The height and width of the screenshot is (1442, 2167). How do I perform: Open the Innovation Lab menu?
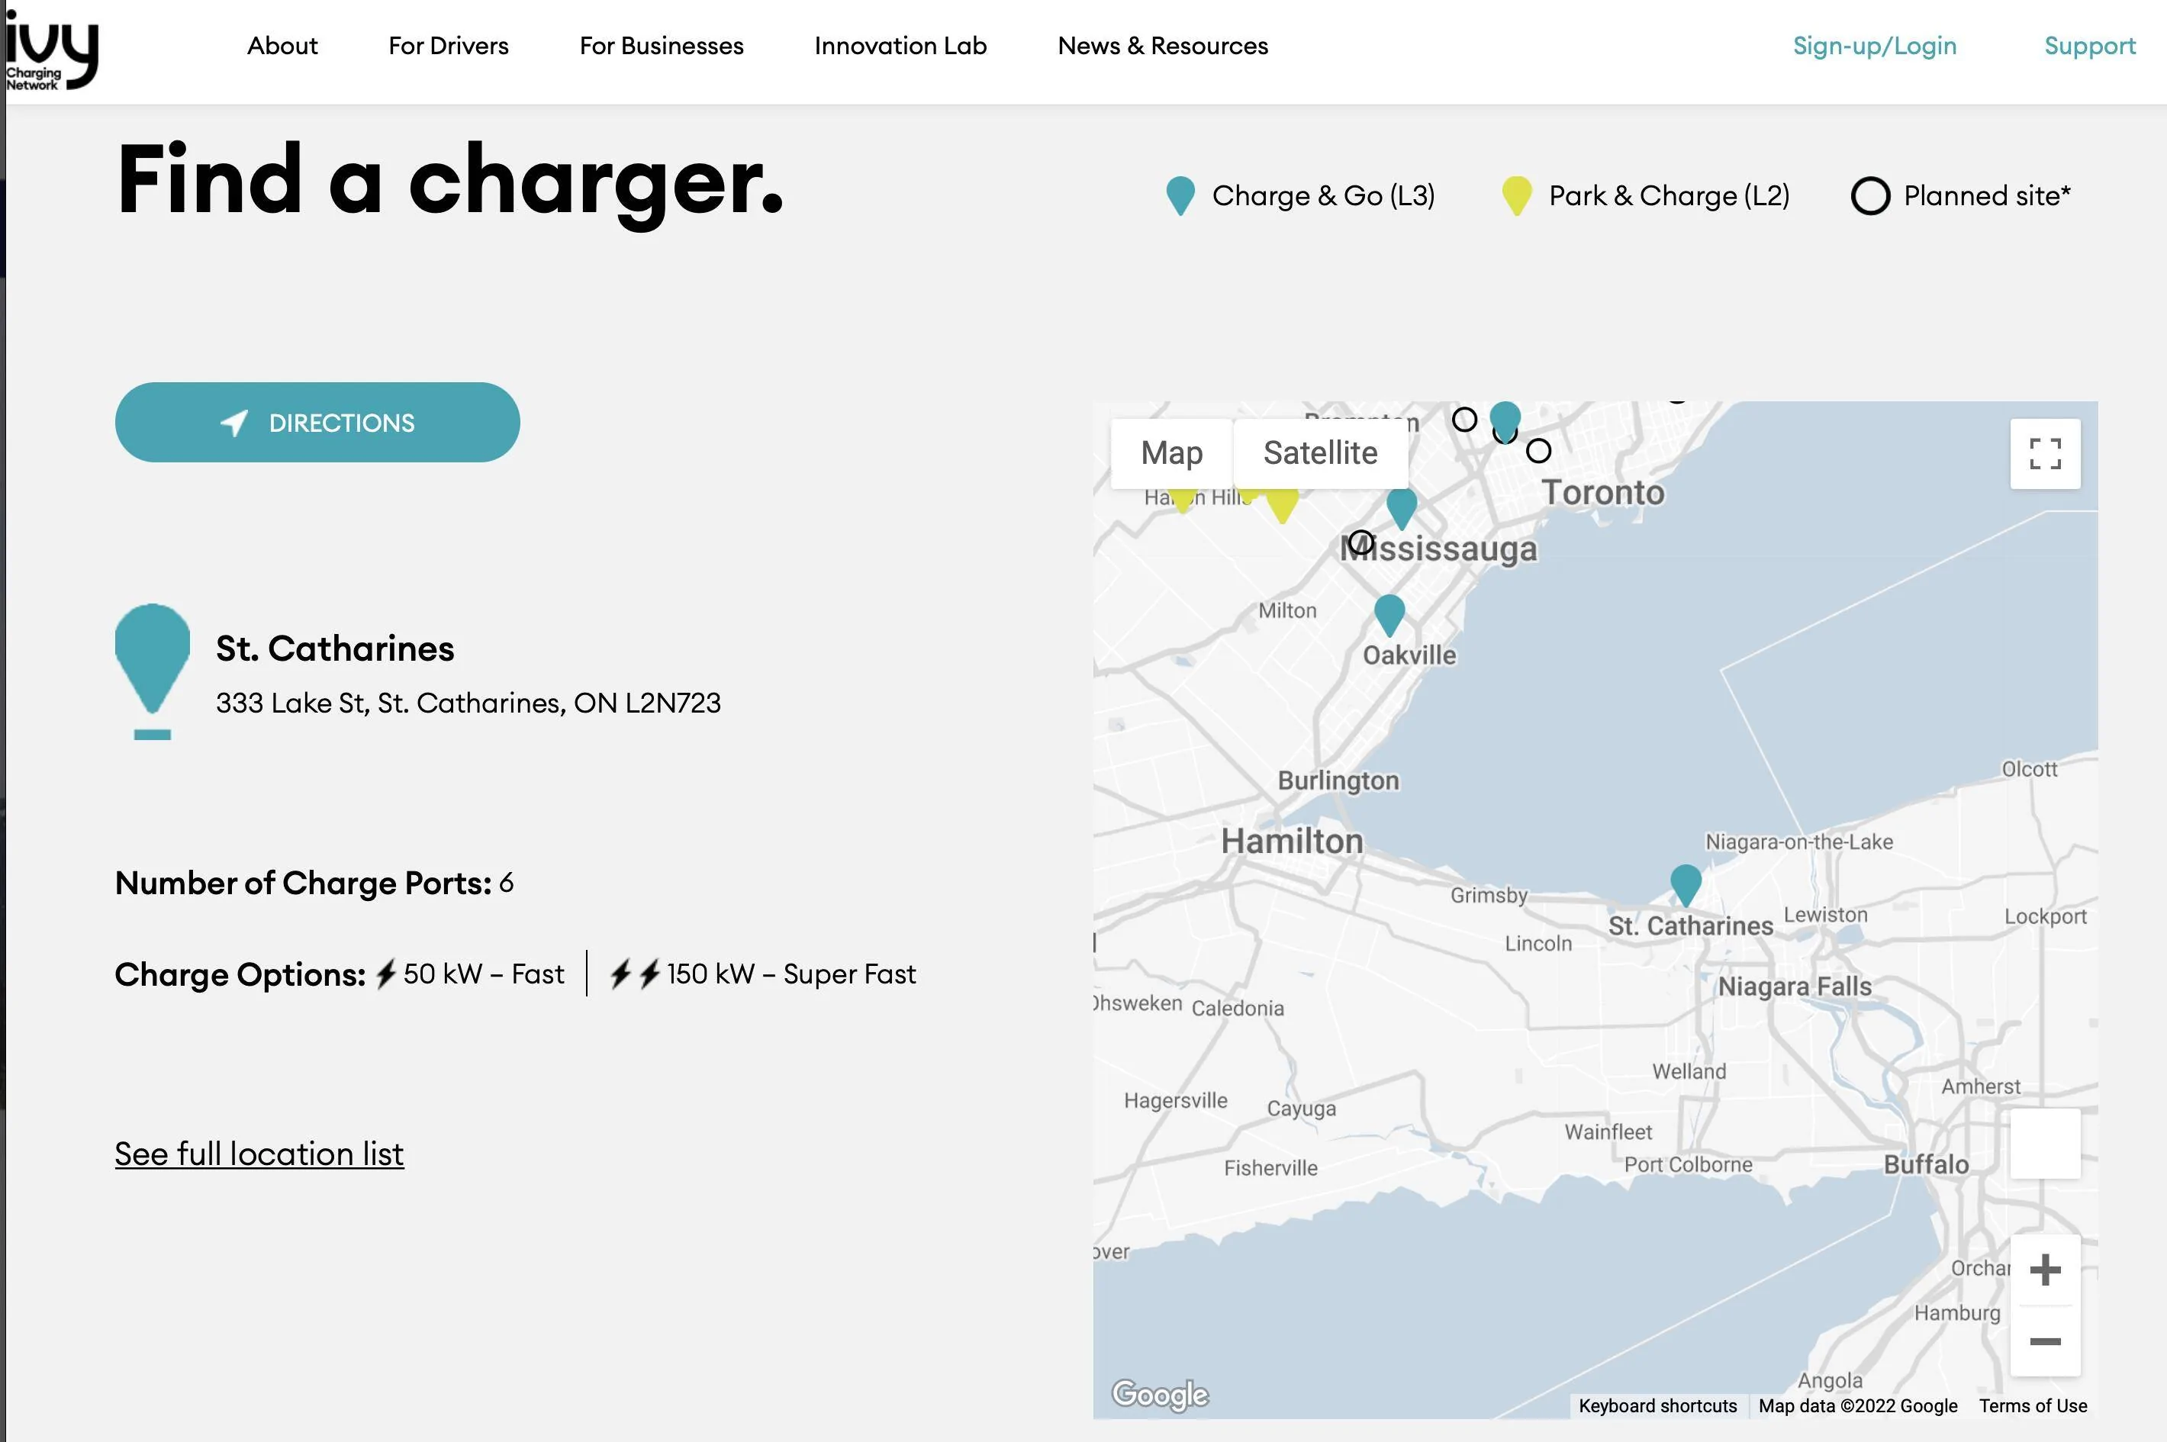click(x=900, y=46)
